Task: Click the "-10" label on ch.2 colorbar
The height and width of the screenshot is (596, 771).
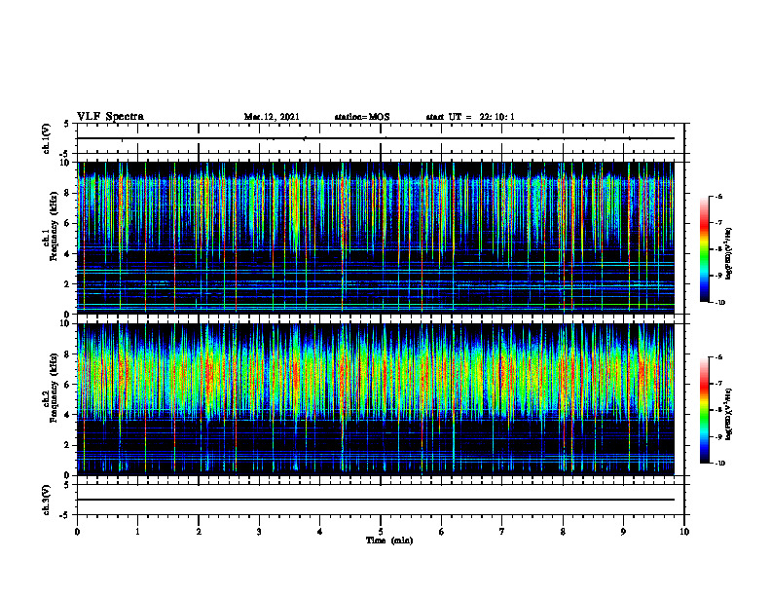Action: click(719, 464)
